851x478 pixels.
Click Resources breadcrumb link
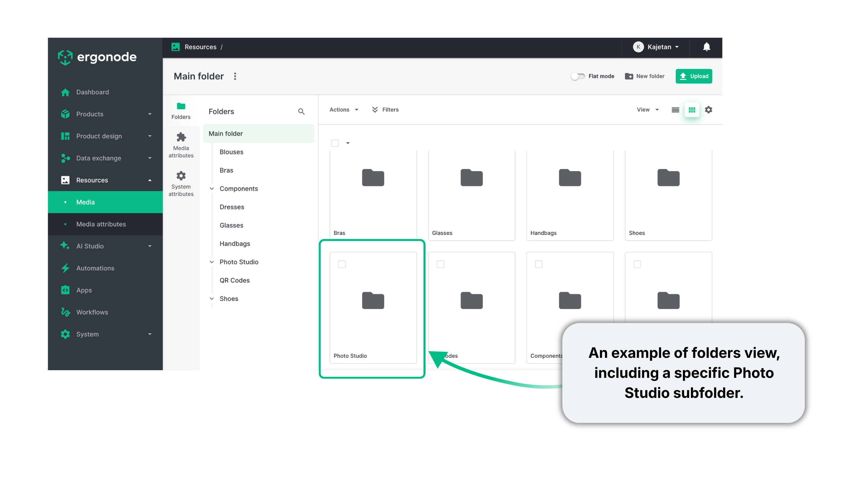(x=201, y=47)
